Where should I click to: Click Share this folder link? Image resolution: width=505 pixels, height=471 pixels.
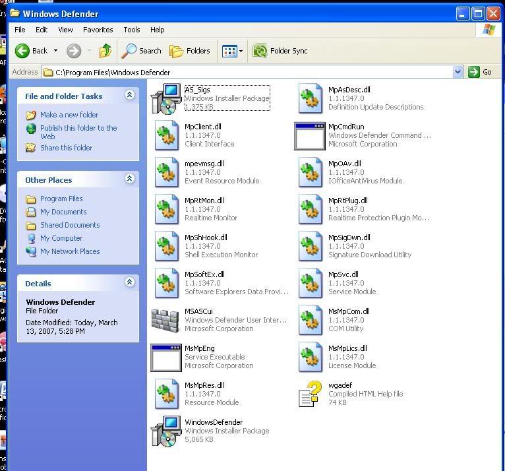tap(66, 148)
